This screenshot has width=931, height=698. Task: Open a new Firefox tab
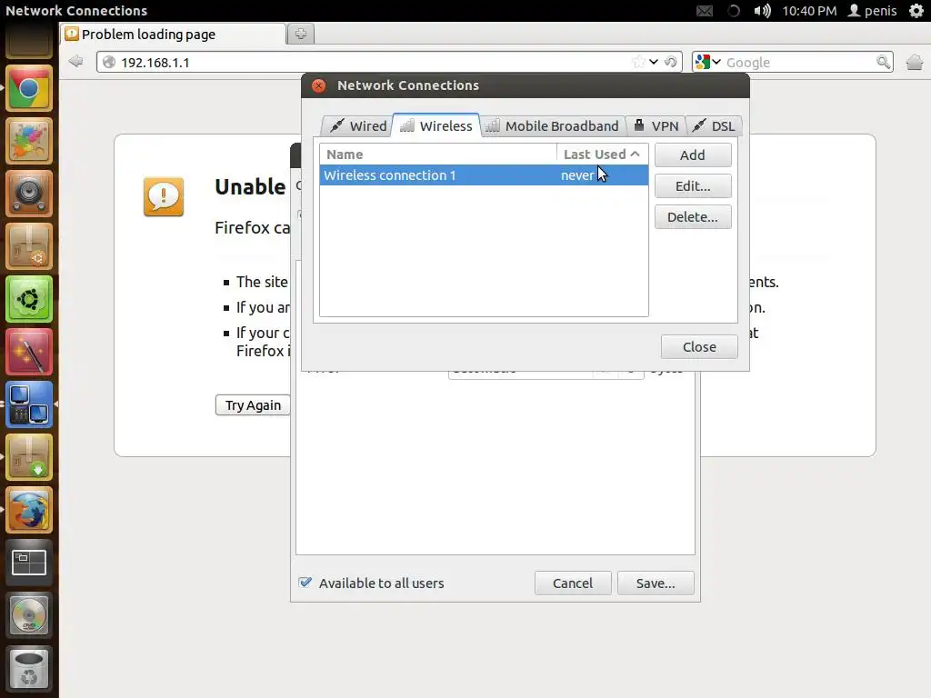(x=300, y=34)
